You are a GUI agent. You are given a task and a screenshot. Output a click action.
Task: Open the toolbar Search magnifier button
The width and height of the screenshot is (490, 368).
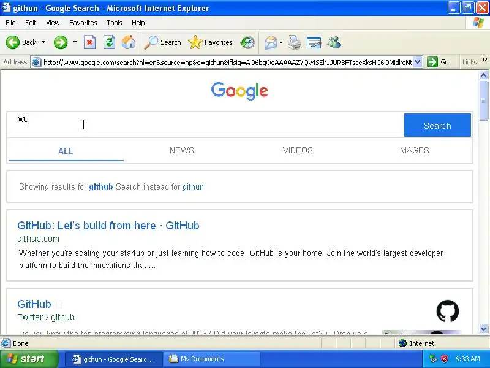pos(162,42)
